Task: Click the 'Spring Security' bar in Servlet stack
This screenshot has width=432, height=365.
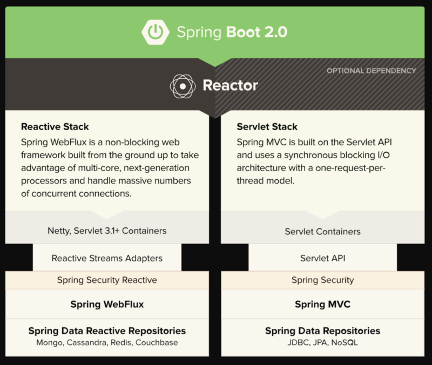Action: tap(322, 280)
